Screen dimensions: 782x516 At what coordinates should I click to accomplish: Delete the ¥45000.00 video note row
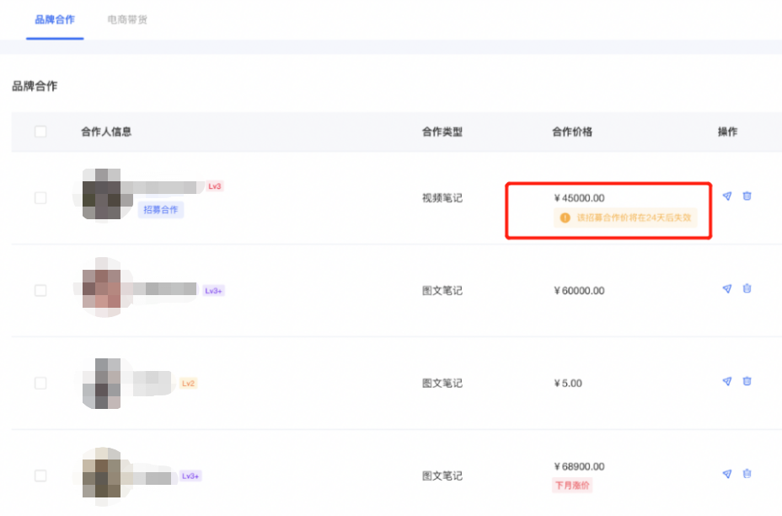click(747, 196)
